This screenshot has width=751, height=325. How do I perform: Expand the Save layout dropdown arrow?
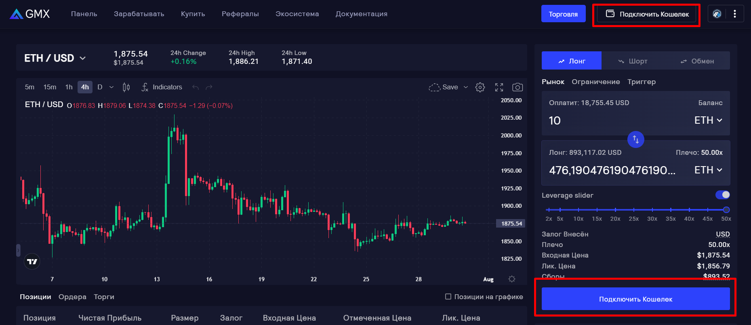(465, 87)
